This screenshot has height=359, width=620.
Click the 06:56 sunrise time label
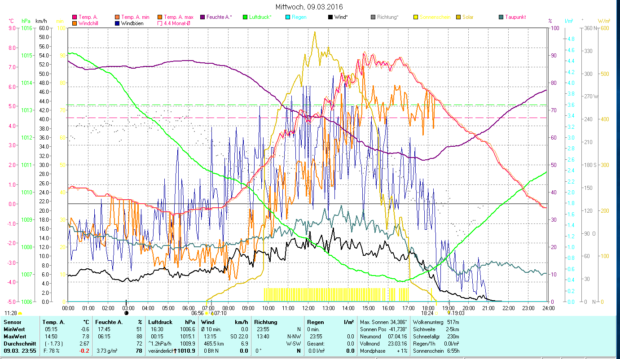(197, 313)
